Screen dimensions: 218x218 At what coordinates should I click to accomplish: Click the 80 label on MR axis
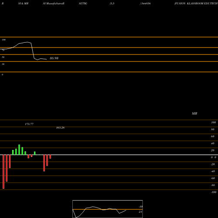point(213,129)
